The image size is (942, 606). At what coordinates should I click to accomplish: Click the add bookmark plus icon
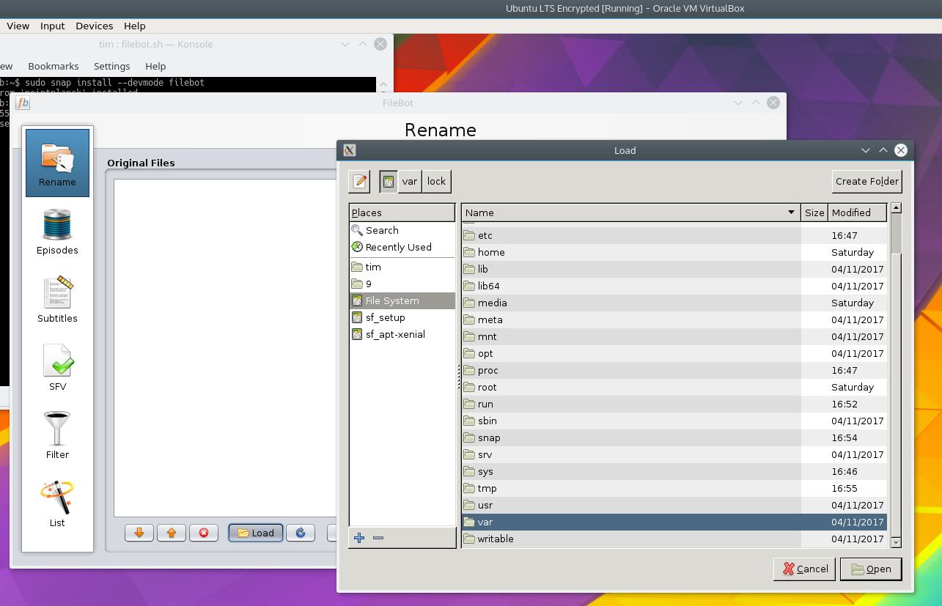(359, 538)
